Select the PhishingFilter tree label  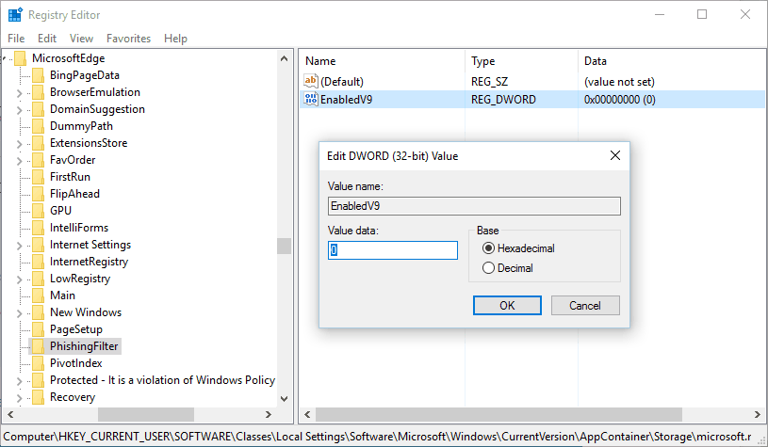click(x=84, y=346)
